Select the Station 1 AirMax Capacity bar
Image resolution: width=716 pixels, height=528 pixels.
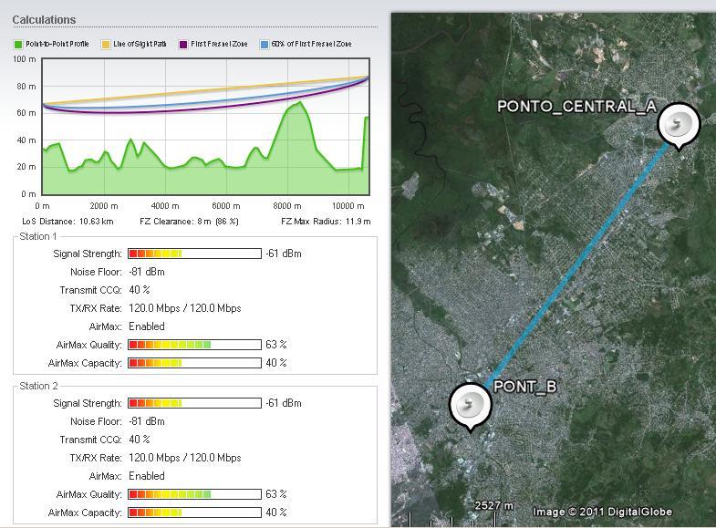194,363
